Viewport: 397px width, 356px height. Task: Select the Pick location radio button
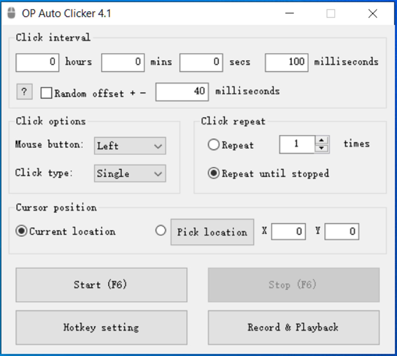point(160,231)
